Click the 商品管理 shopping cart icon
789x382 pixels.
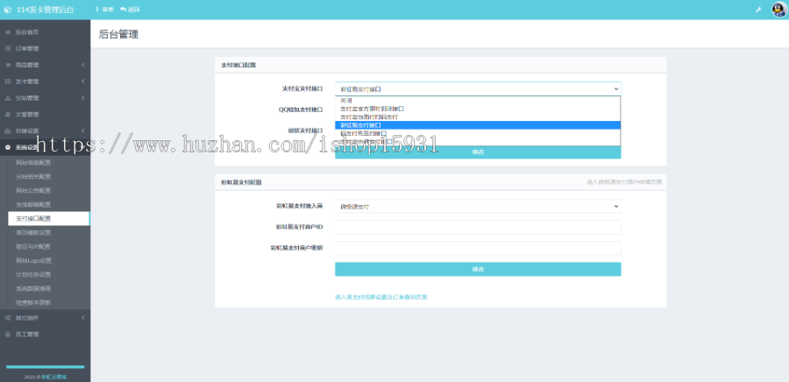8,65
